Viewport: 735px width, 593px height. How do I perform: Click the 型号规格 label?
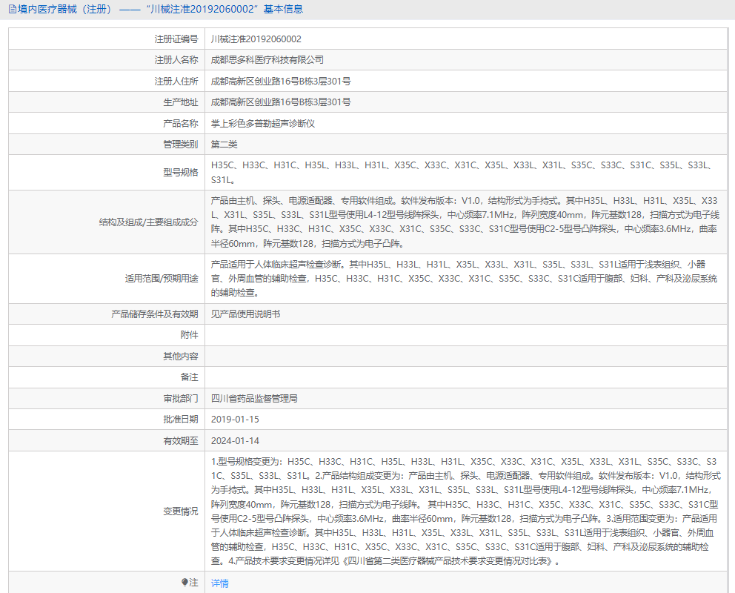181,172
